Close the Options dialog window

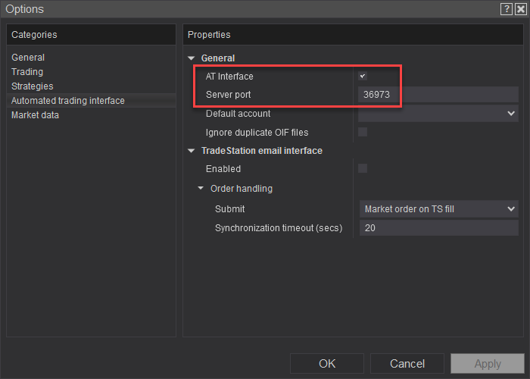[x=519, y=9]
